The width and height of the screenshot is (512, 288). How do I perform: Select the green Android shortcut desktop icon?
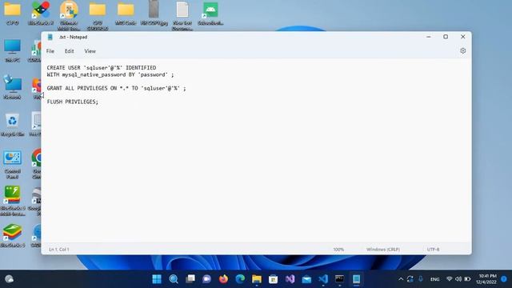pos(210,14)
